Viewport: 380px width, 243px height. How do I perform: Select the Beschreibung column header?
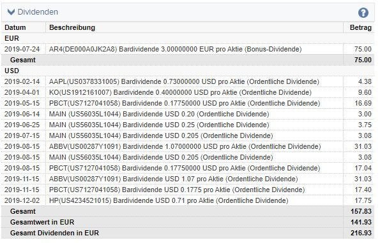[72, 27]
